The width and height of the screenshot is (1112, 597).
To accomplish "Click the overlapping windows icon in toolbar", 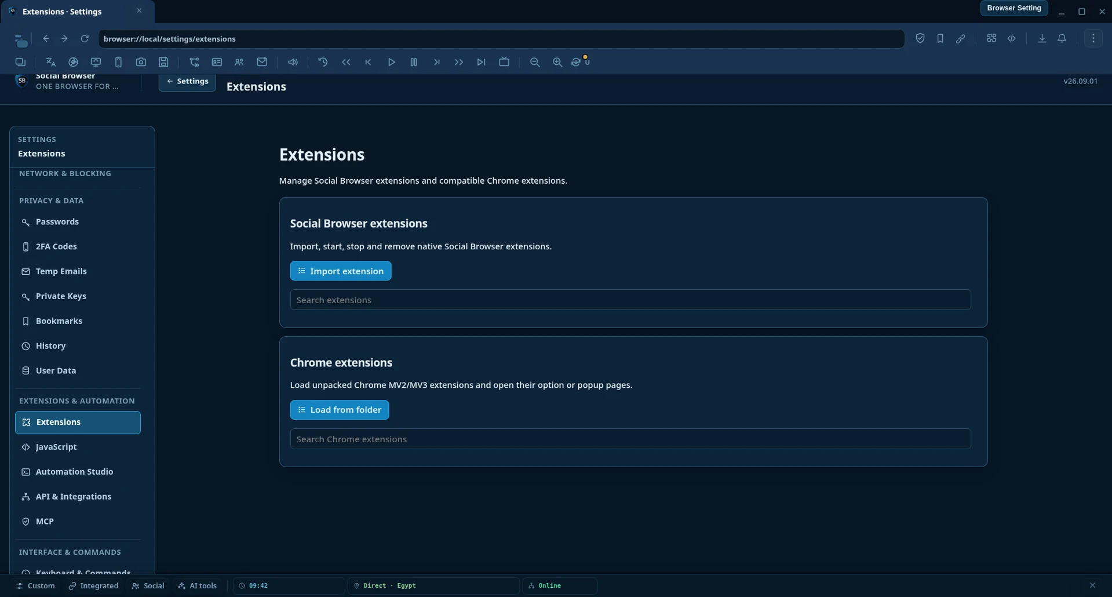I will pyautogui.click(x=20, y=62).
